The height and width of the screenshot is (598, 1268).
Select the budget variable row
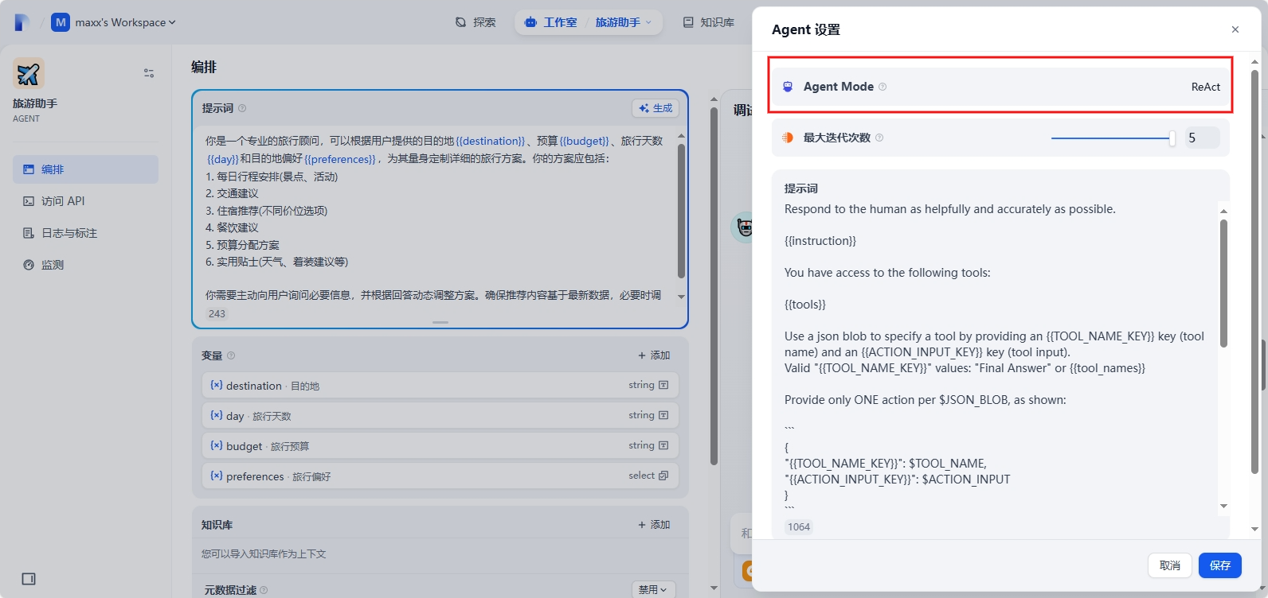point(440,446)
